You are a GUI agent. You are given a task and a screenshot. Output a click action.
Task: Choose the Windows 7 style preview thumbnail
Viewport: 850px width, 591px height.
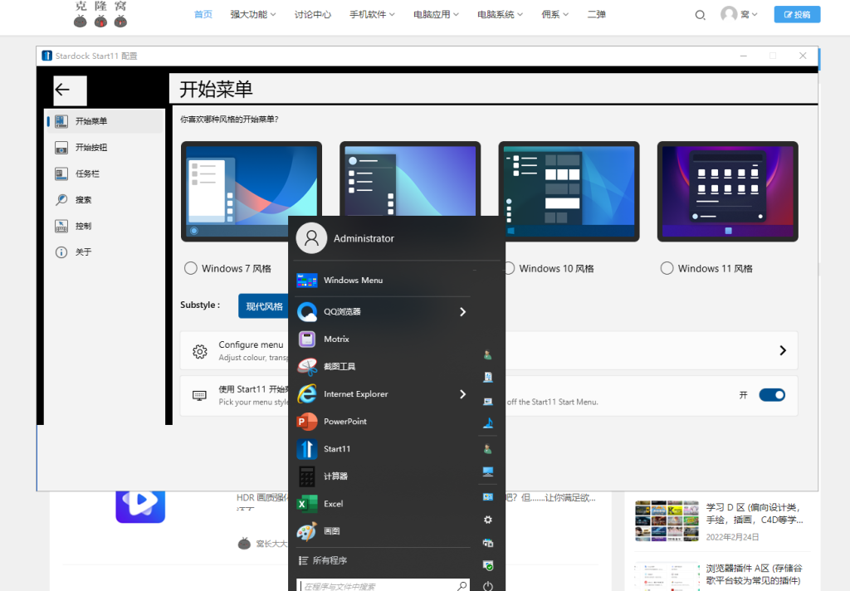point(251,192)
